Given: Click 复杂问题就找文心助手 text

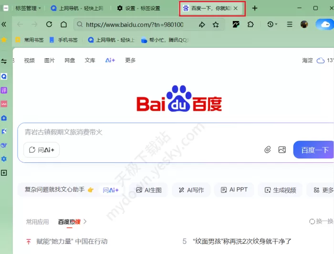Looking at the screenshot, I should click(x=55, y=190).
